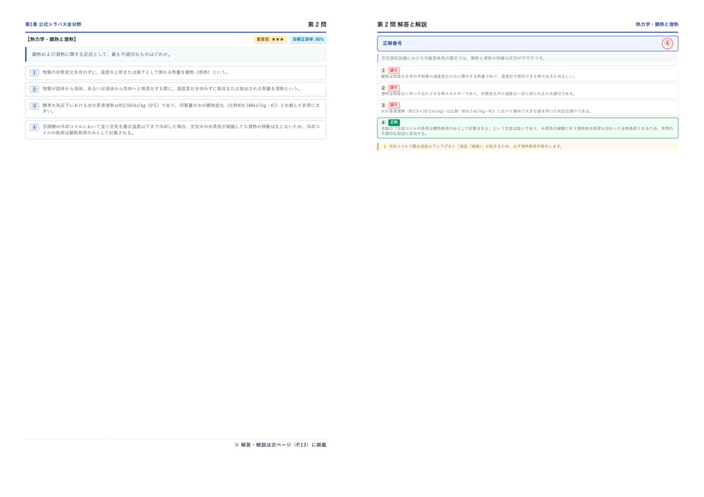Click the 目標正答率: 80% tag
This screenshot has height=497, width=704.
tap(308, 39)
